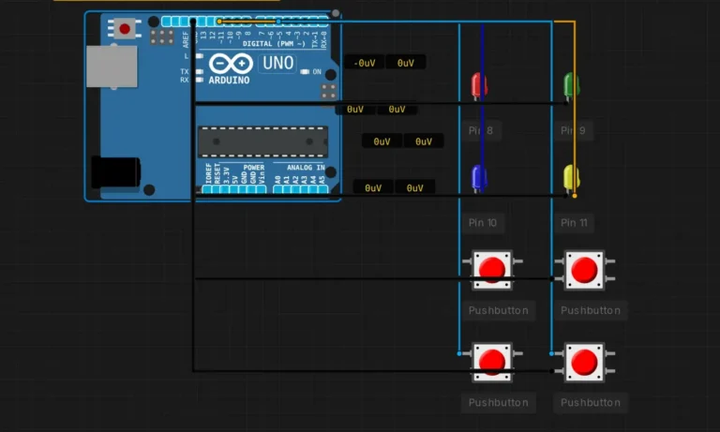The height and width of the screenshot is (432, 720).
Task: Click the RX indicator LED on the board
Action: [200, 80]
